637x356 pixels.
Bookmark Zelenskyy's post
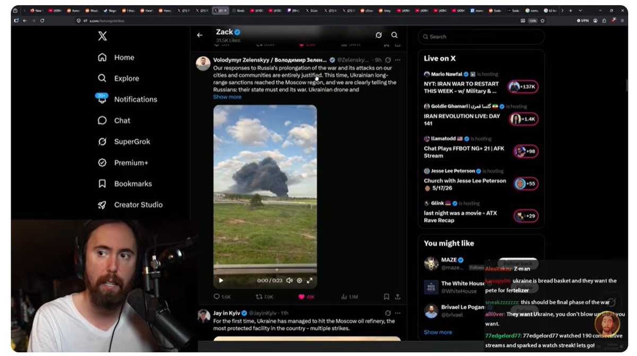tap(386, 297)
